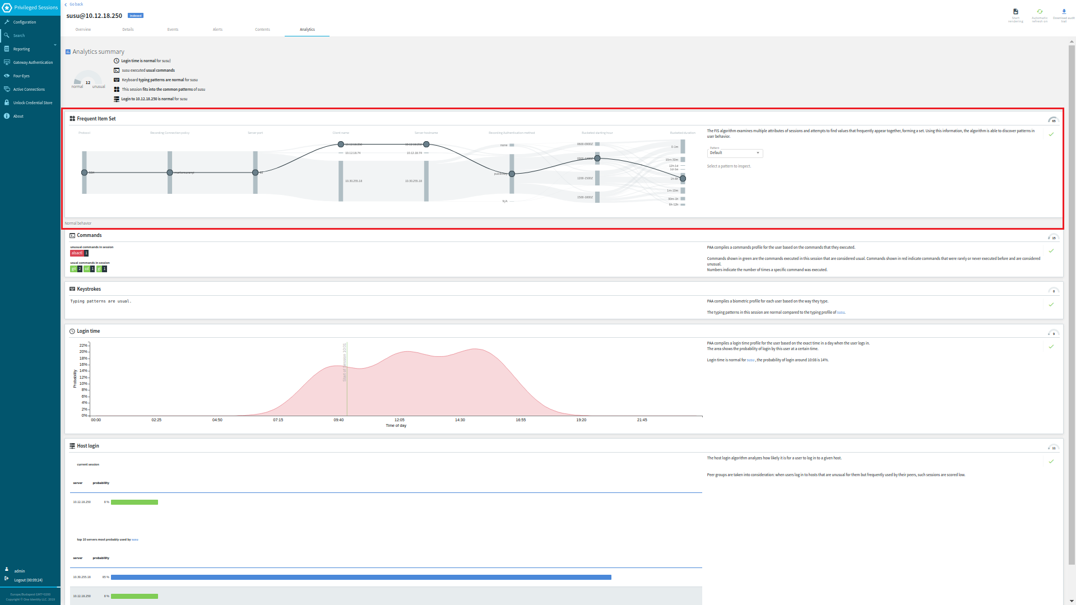Viewport: 1076px width, 605px height.
Task: Click the green checkmark in Login time panel
Action: click(x=1051, y=347)
